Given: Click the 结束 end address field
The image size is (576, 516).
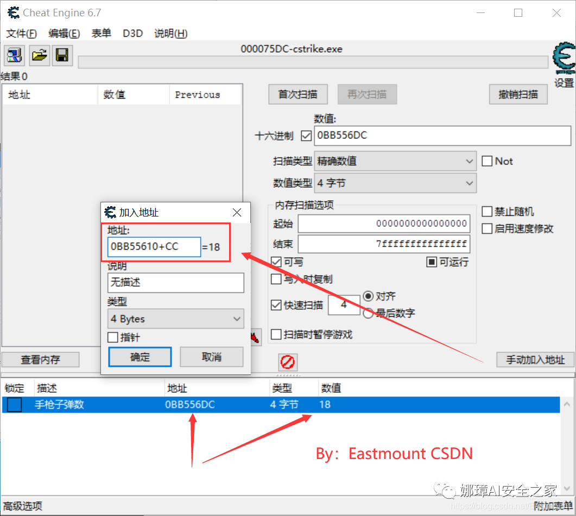Looking at the screenshot, I should coord(384,244).
